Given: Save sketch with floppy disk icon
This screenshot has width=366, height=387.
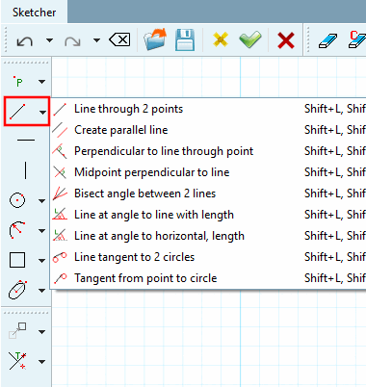Looking at the screenshot, I should (x=185, y=40).
